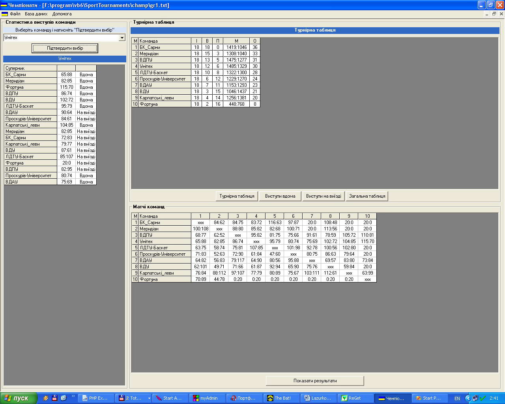505x404 pixels.
Task: Click Фортуна in the tournament table
Action: pyautogui.click(x=165, y=104)
